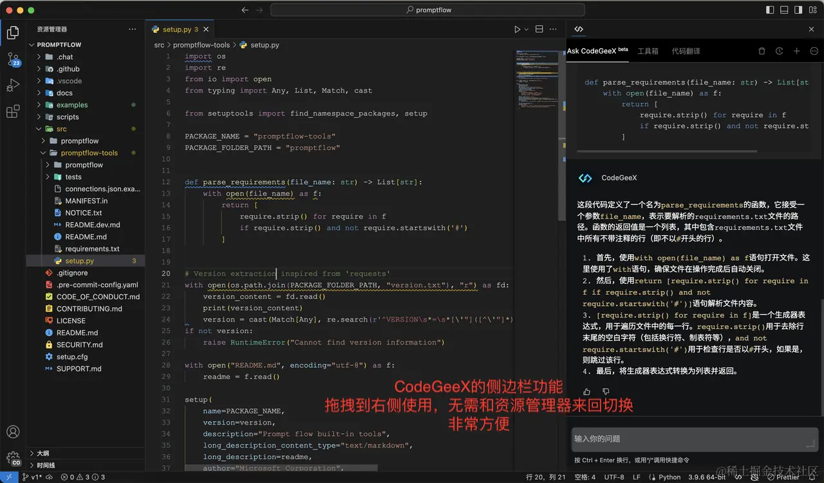Image resolution: width=824 pixels, height=483 pixels.
Task: Open run options dropdown beside play icon
Action: click(x=526, y=30)
